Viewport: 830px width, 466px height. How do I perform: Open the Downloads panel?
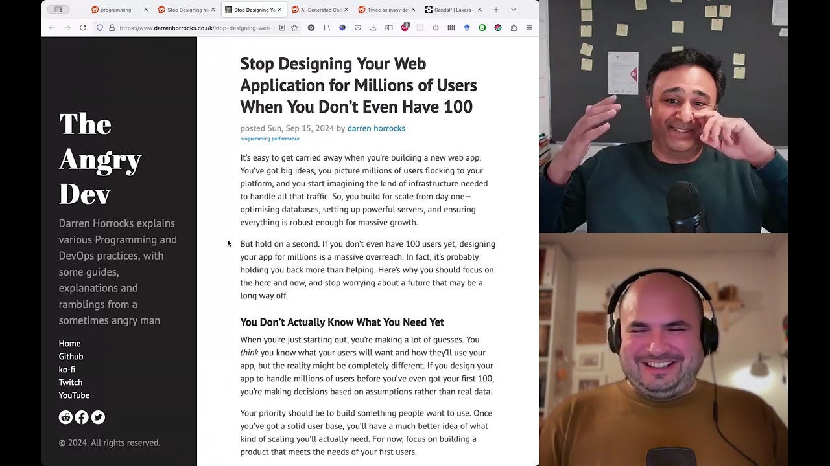373,28
